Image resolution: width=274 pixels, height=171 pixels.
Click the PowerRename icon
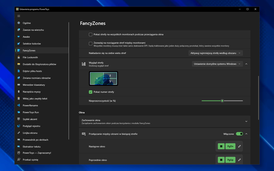tap(19, 105)
